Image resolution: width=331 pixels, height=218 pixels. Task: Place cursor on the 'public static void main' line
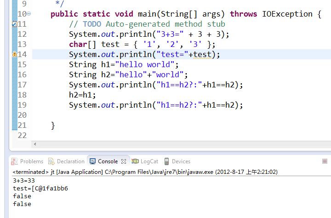tap(186, 14)
